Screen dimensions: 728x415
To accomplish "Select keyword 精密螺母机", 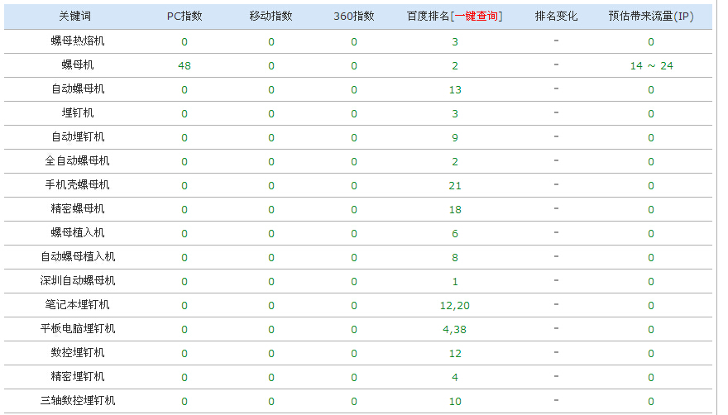I will (78, 209).
